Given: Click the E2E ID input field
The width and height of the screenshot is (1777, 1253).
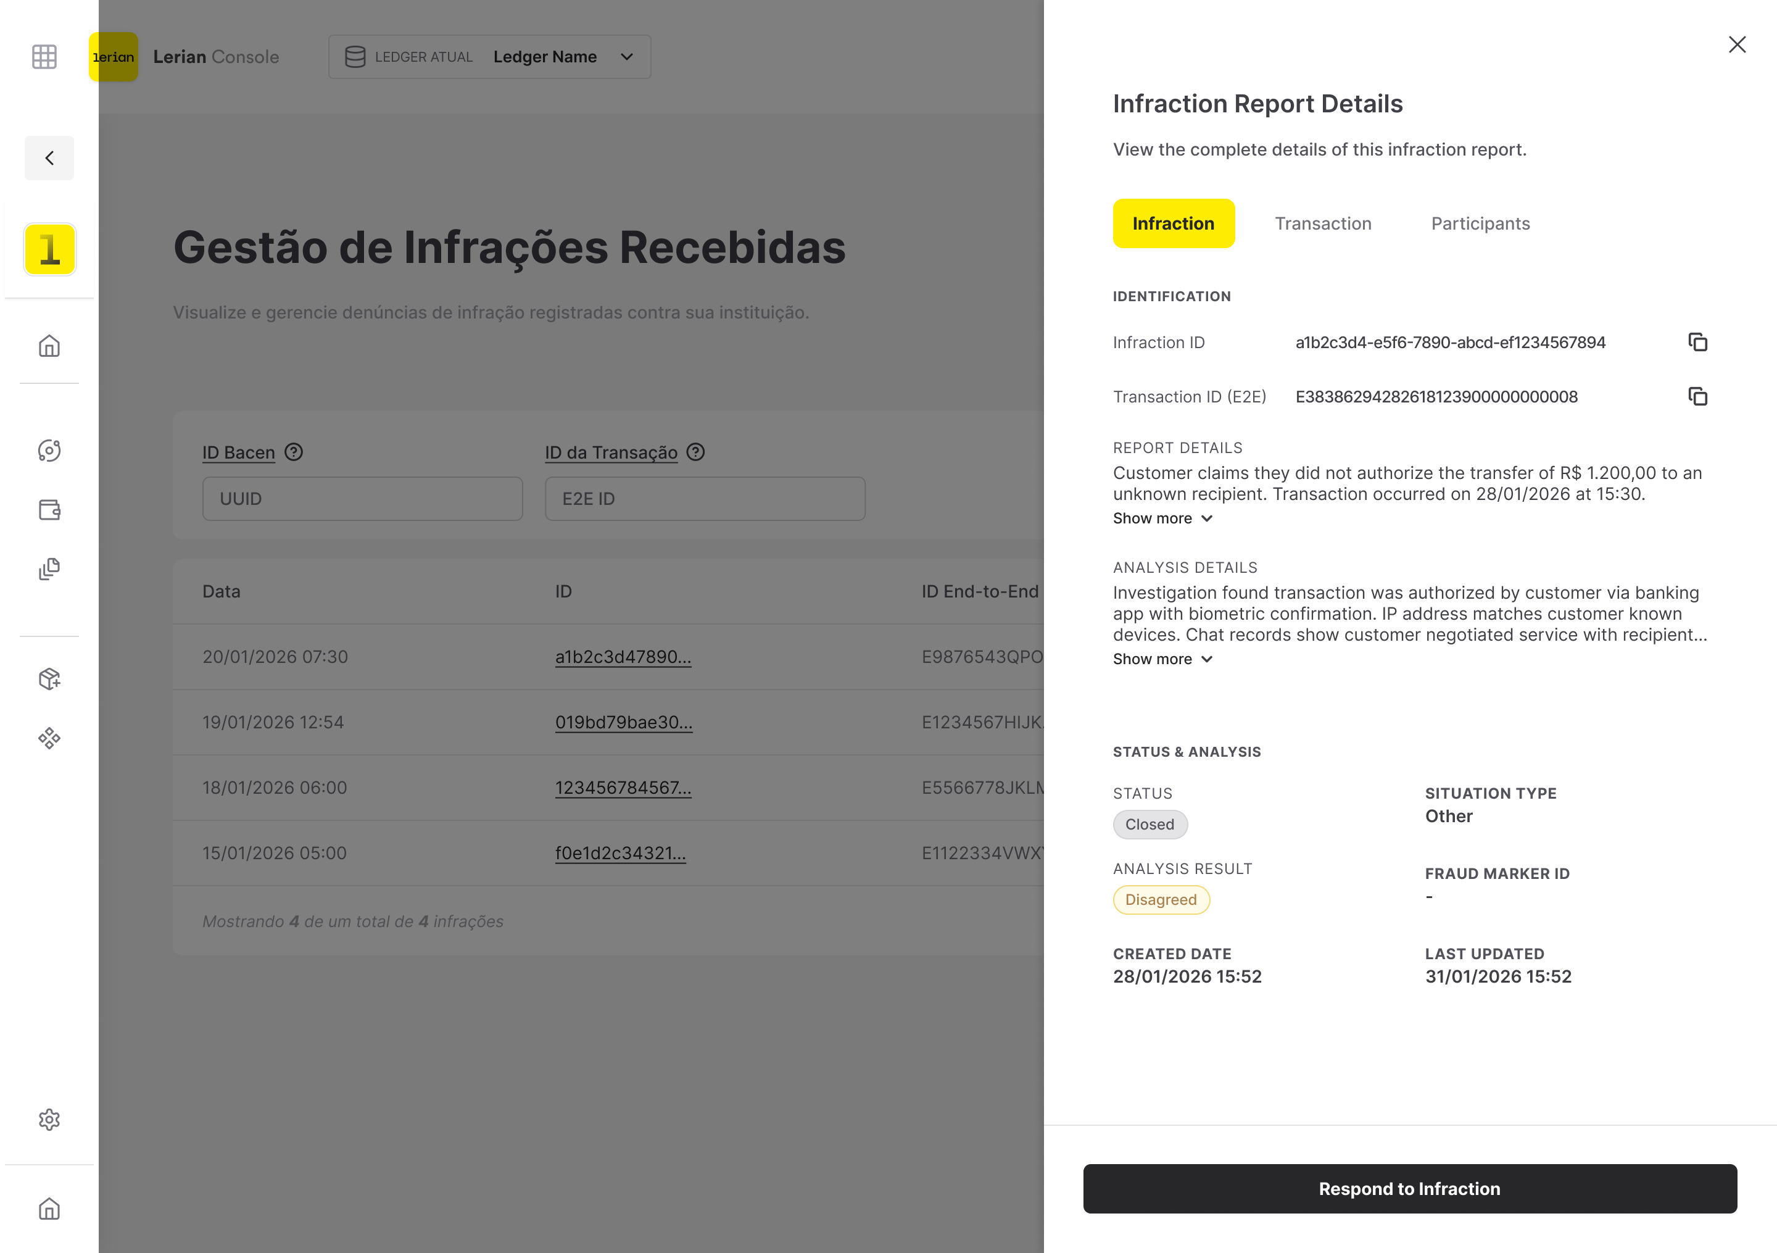Looking at the screenshot, I should pos(705,499).
